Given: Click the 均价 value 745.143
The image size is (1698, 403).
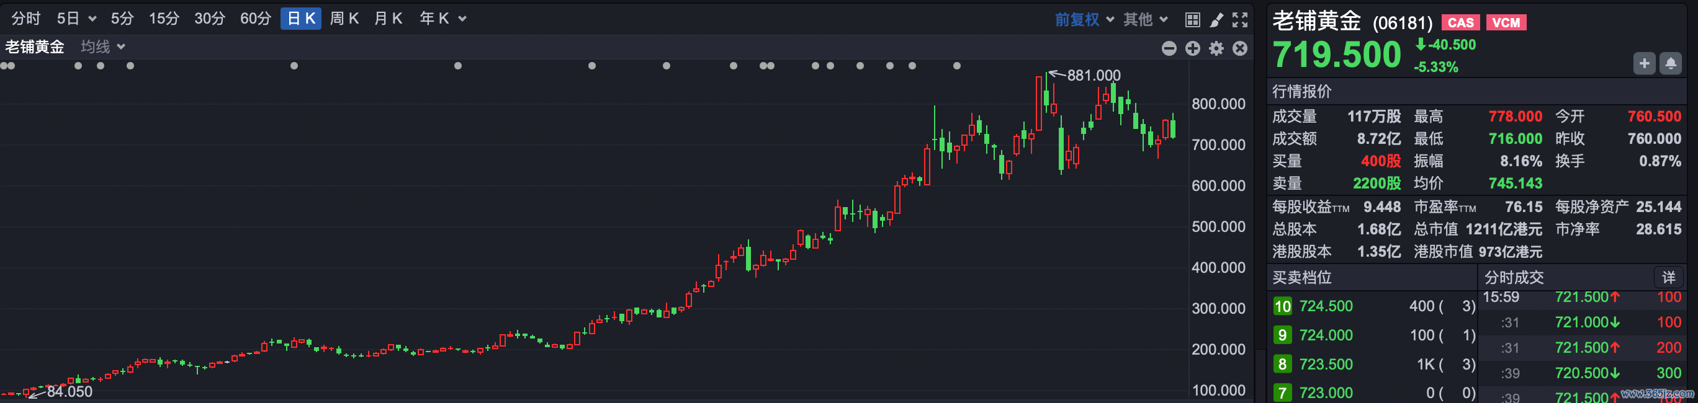Looking at the screenshot, I should point(1516,184).
